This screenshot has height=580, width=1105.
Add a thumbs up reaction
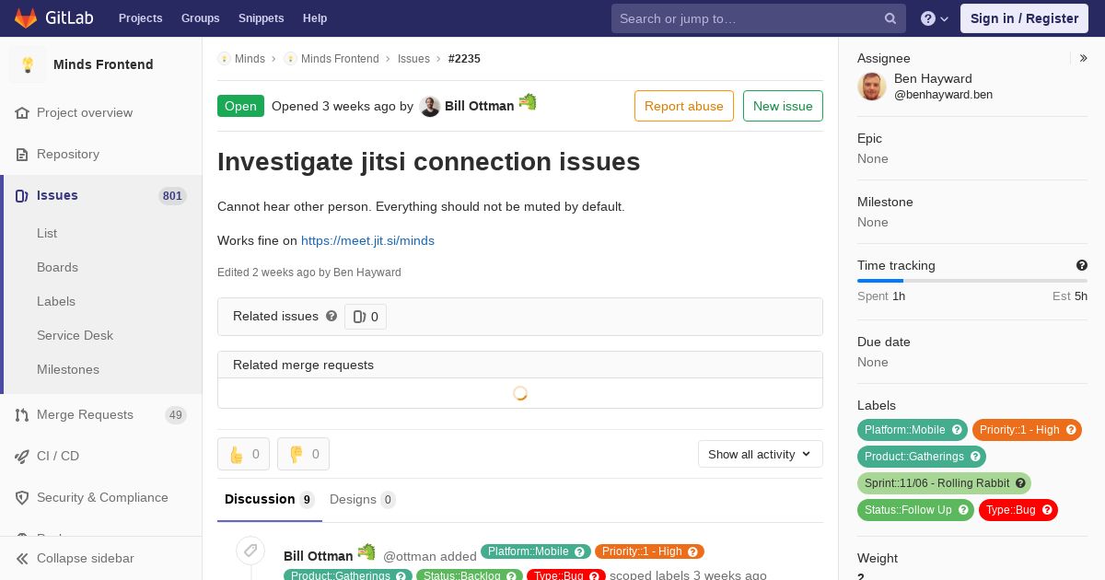coord(243,454)
